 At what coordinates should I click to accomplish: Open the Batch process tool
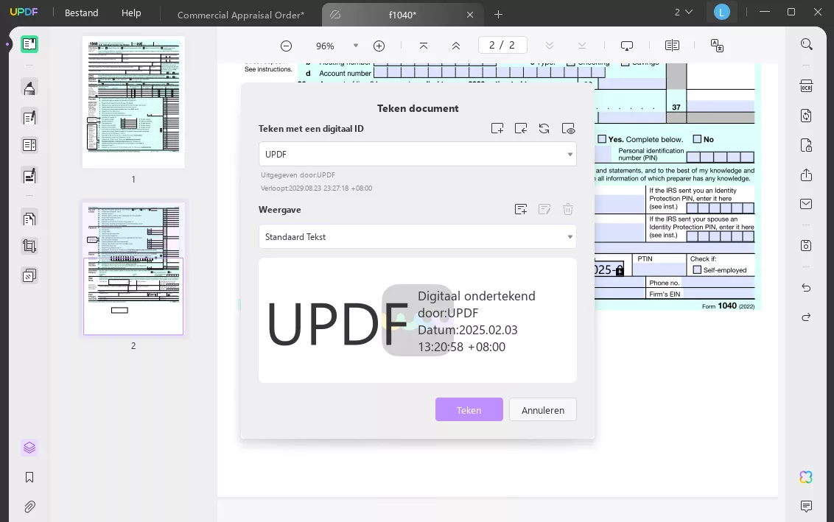[29, 275]
